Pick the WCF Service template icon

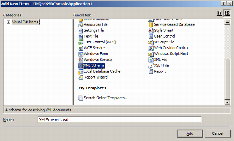click(80, 48)
